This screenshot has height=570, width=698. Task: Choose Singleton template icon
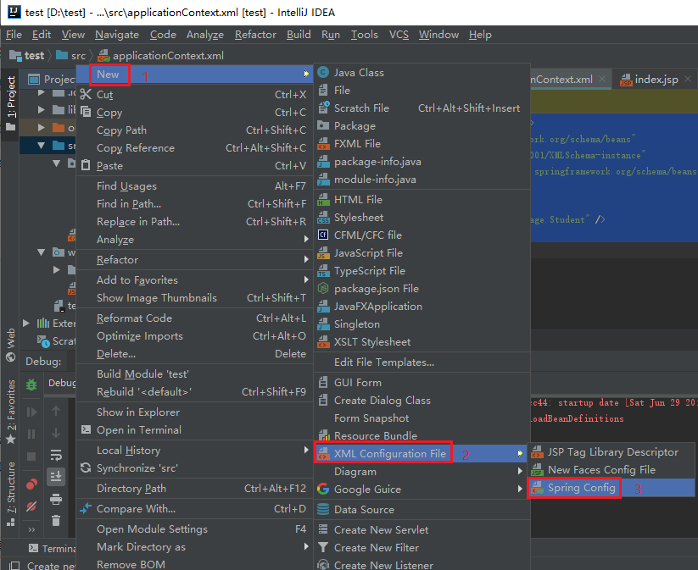coord(323,324)
